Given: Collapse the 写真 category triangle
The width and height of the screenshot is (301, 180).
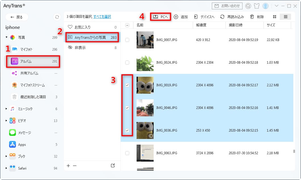Looking at the screenshot, I should [7, 37].
